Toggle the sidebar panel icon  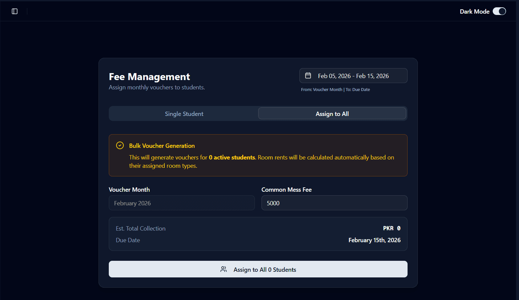click(x=15, y=11)
